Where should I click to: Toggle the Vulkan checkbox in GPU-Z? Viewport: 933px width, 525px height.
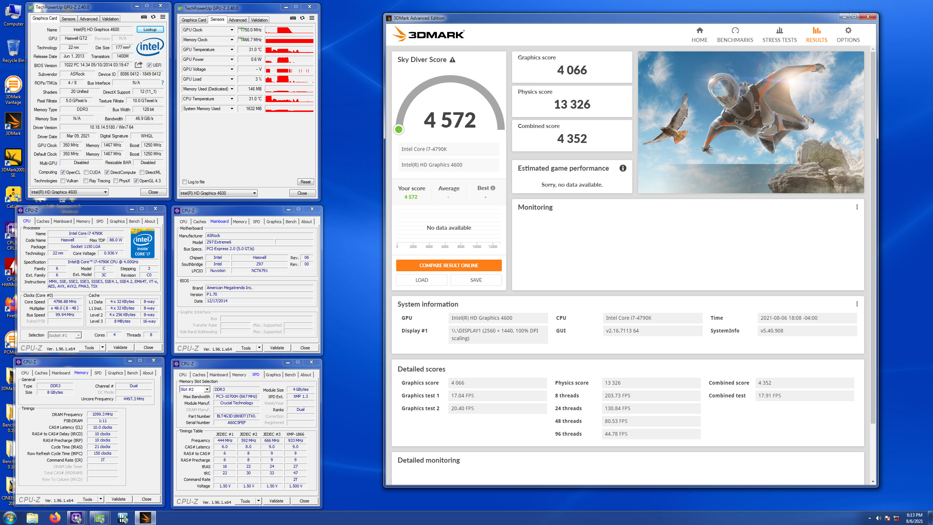63,181
